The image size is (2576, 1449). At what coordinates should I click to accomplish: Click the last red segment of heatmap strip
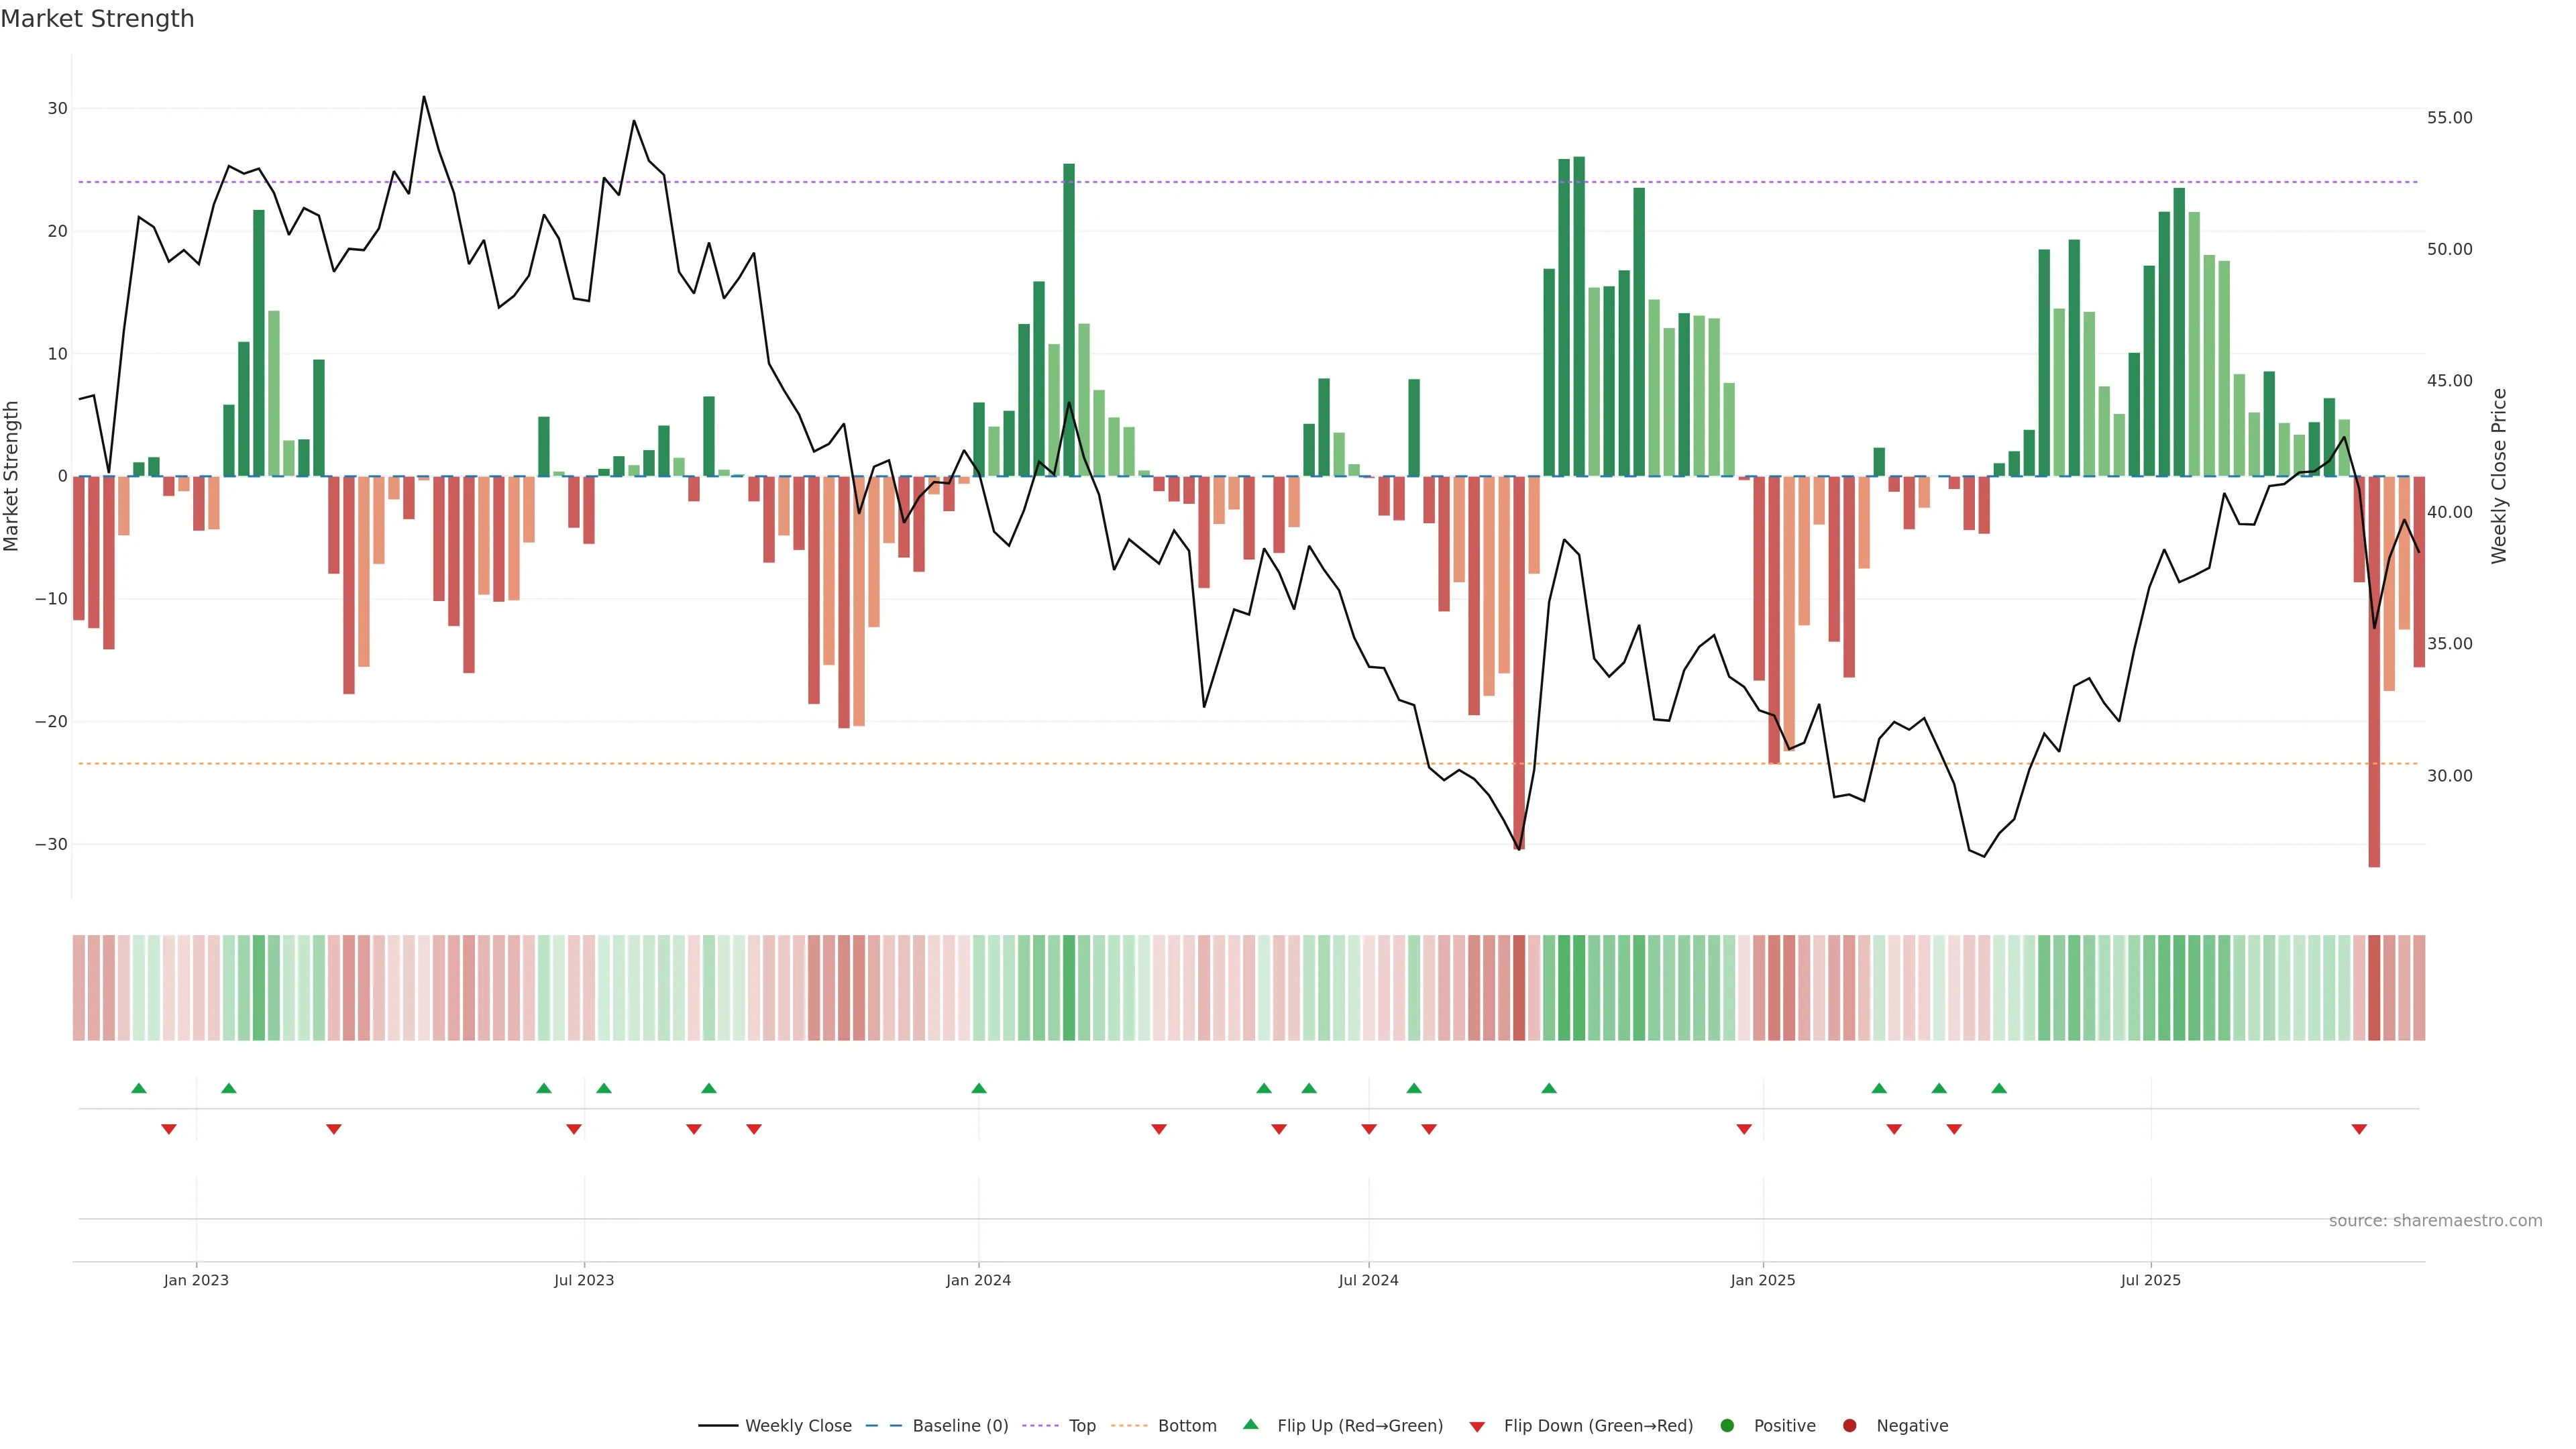click(2419, 988)
